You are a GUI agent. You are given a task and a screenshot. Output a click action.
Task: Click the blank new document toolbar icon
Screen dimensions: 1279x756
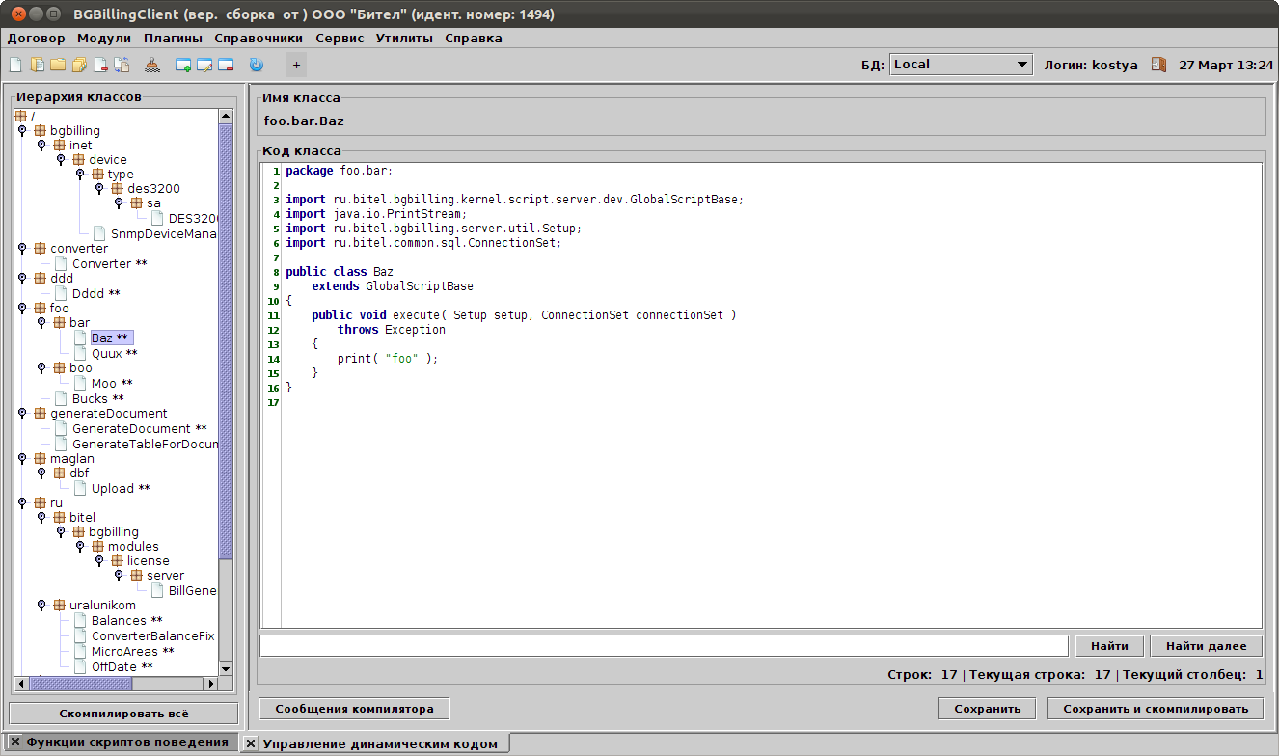tap(15, 65)
